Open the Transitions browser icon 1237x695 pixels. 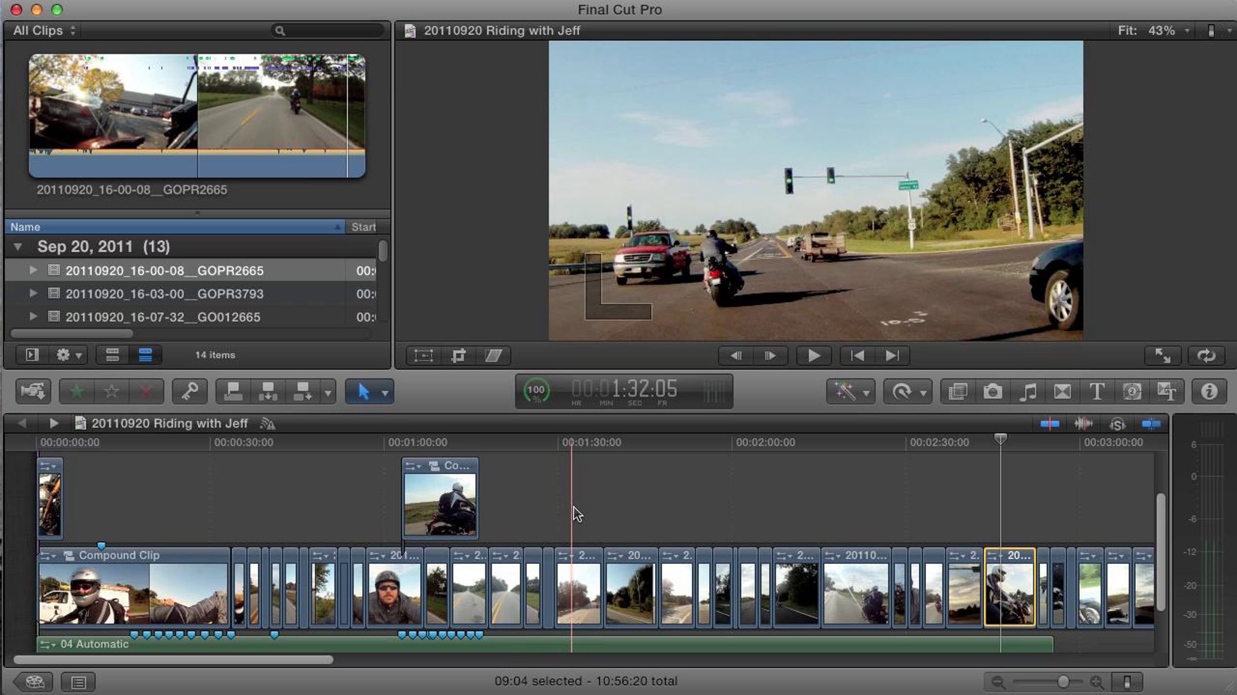(1062, 392)
